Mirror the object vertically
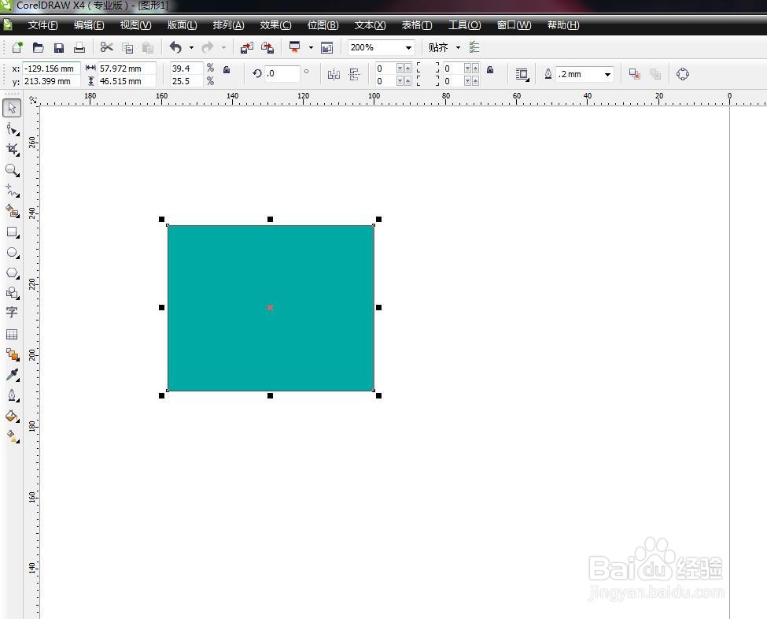Viewport: 767px width, 619px height. (x=355, y=75)
